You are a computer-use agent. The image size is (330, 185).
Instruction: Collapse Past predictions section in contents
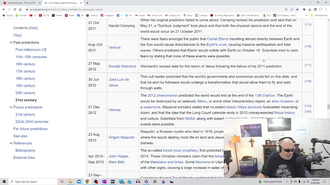point(11,42)
